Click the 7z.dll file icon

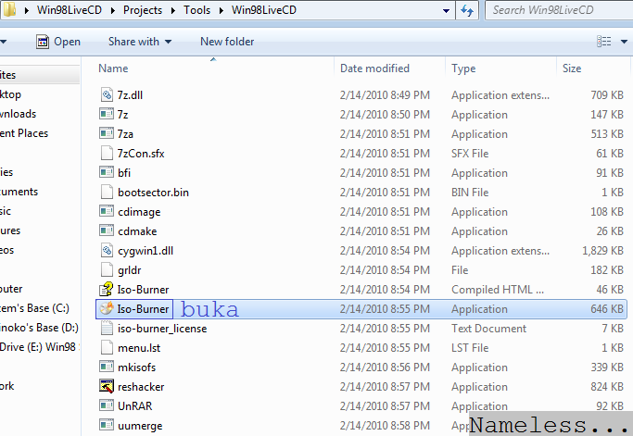(107, 94)
